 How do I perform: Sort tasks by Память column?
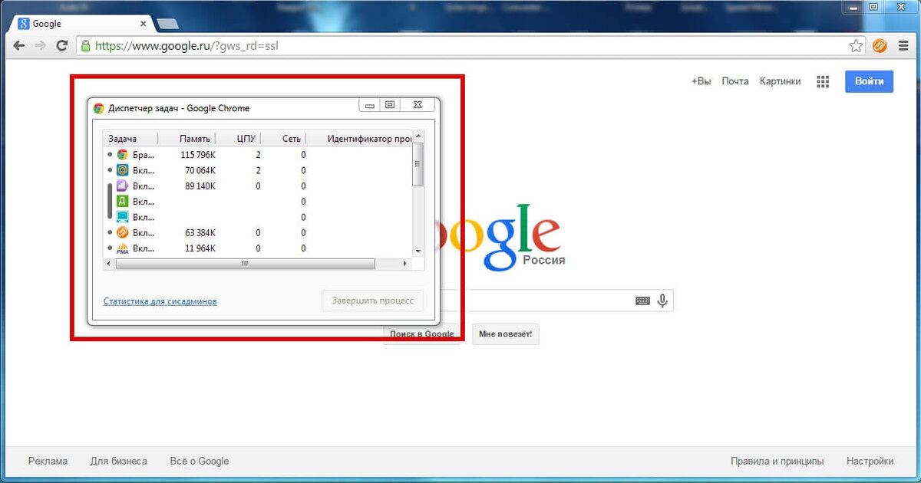click(x=195, y=139)
